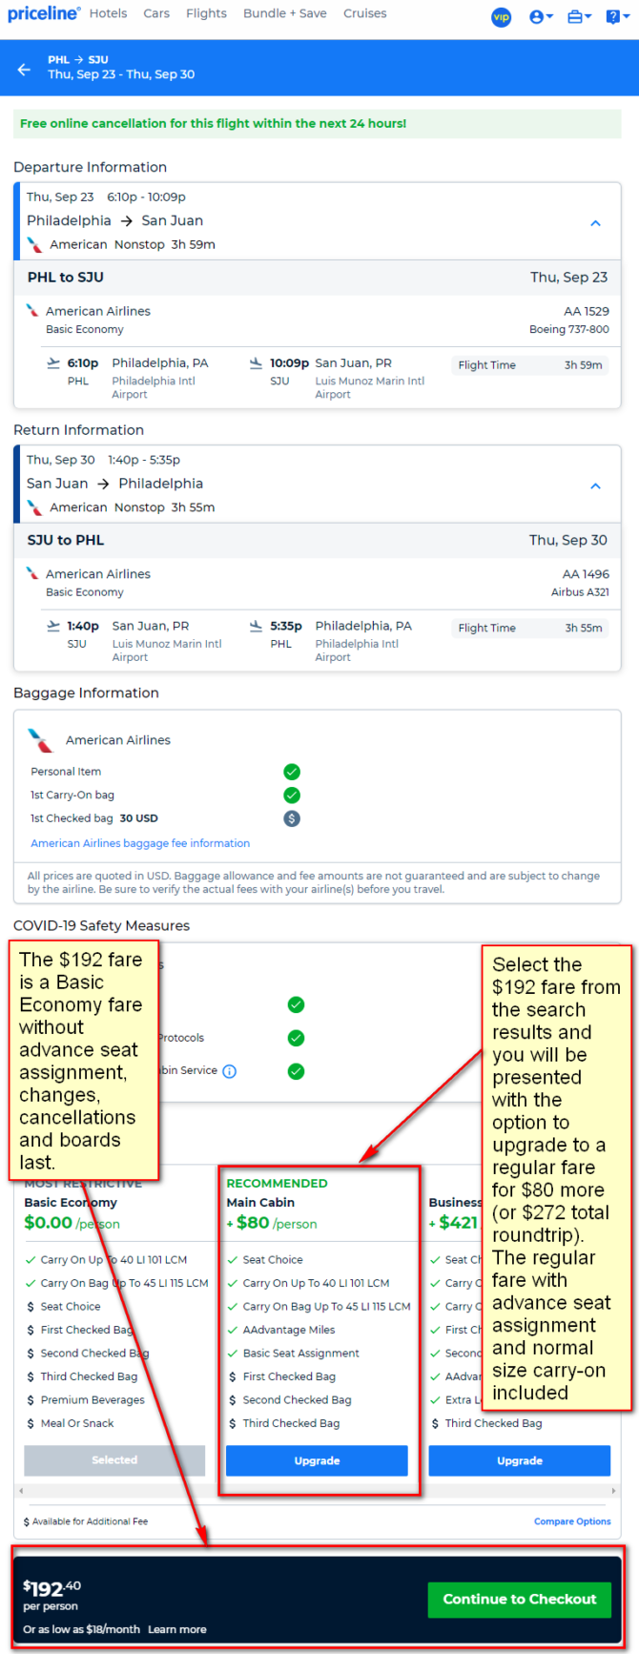This screenshot has width=639, height=1654.
Task: Open the Hotels tab
Action: pyautogui.click(x=108, y=13)
